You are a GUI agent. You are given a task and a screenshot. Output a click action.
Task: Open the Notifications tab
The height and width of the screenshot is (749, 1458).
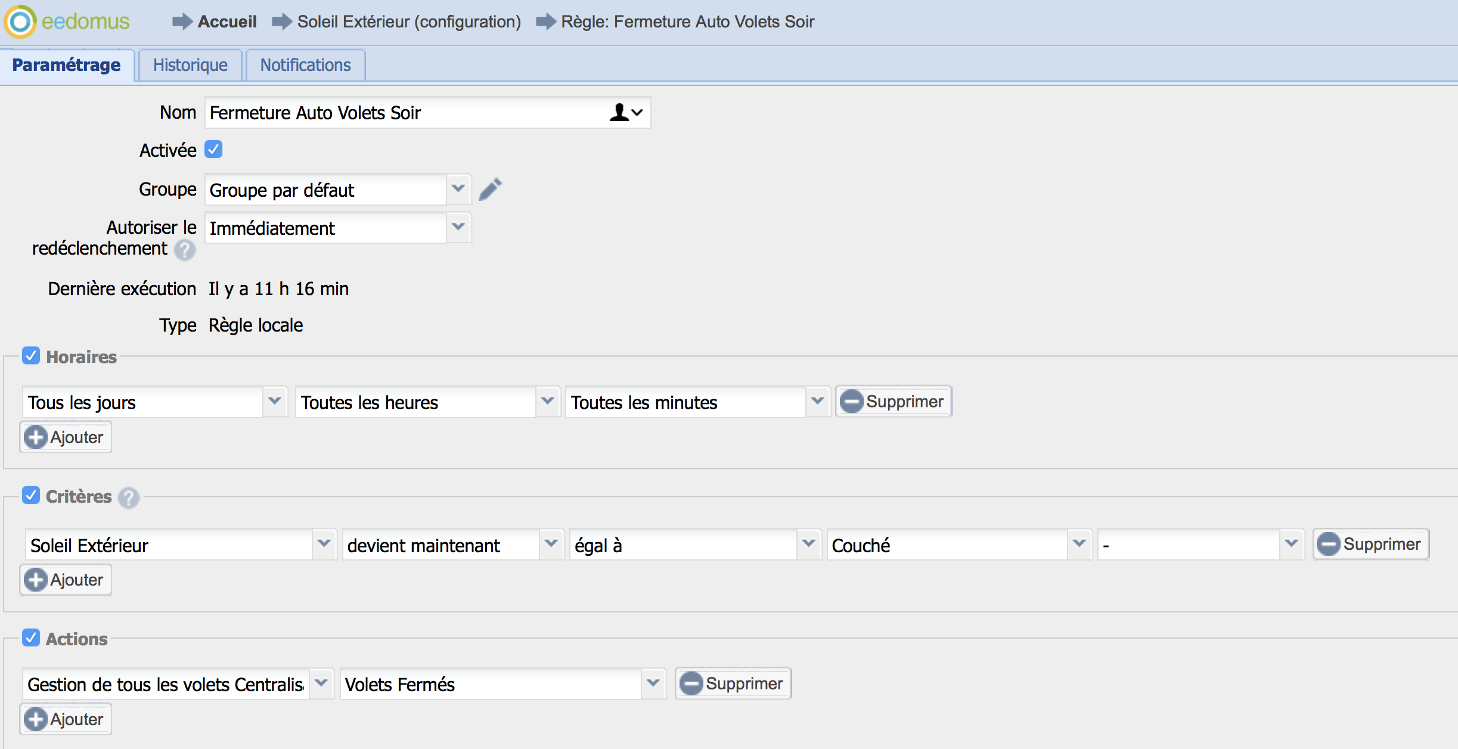(305, 65)
